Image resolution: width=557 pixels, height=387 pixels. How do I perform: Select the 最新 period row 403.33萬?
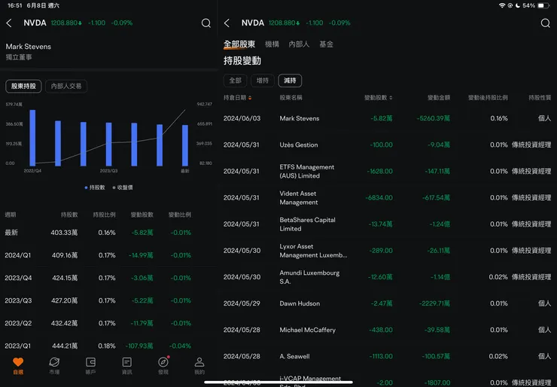coord(108,233)
